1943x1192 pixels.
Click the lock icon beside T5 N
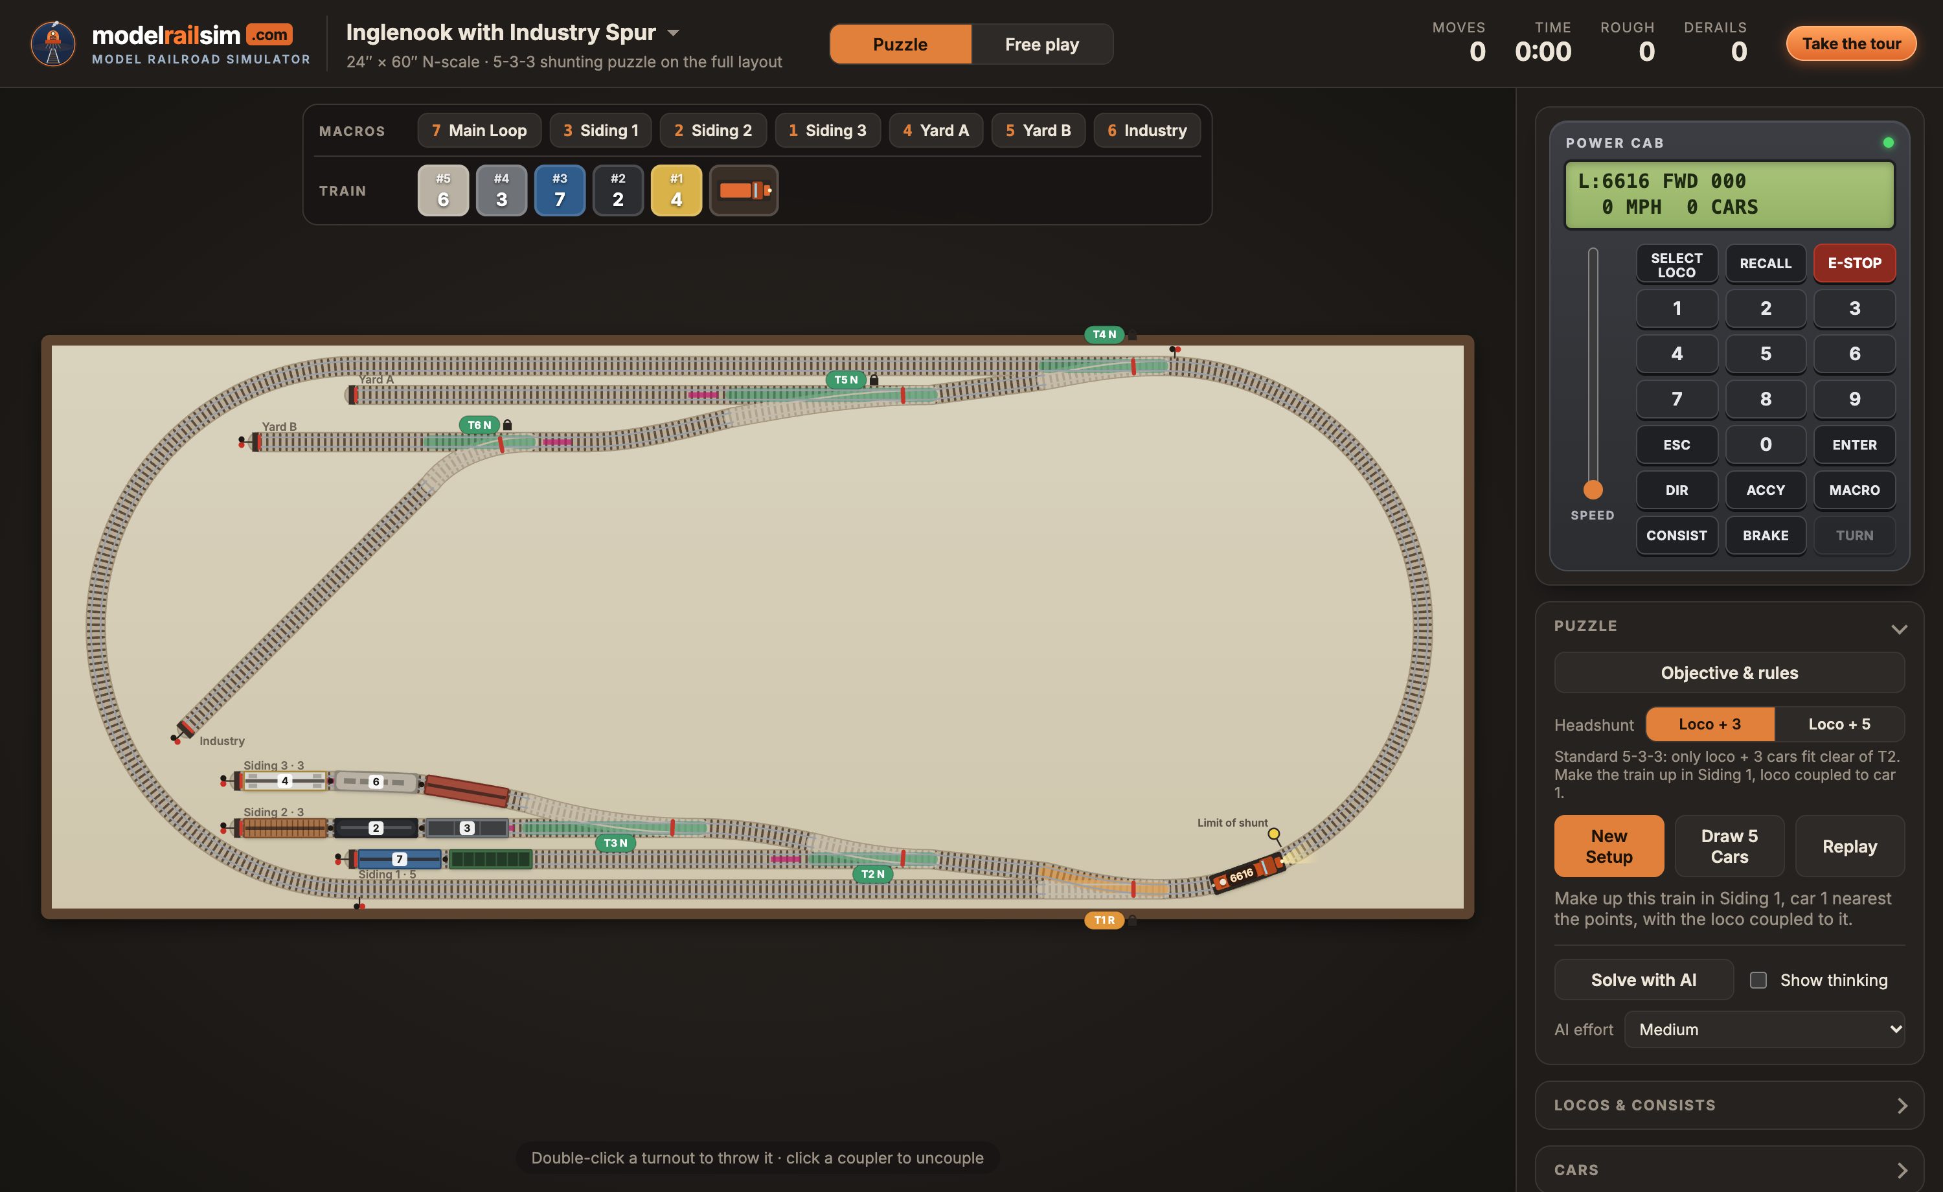874,380
